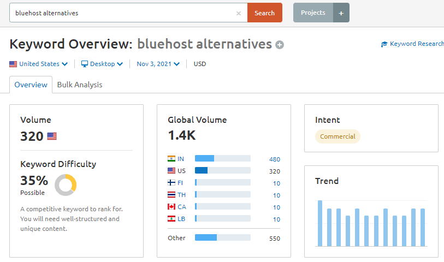Click the Canada flag icon in Global Volume
Viewport: 444px width, 262px height.
[x=171, y=207]
